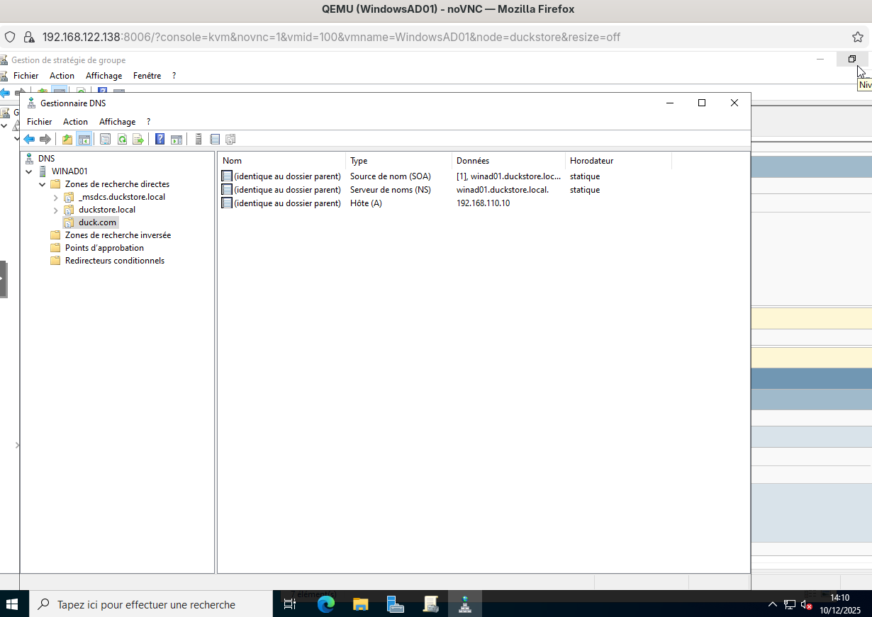Open the Affichage menu of Gestionnaire DNS

(117, 121)
